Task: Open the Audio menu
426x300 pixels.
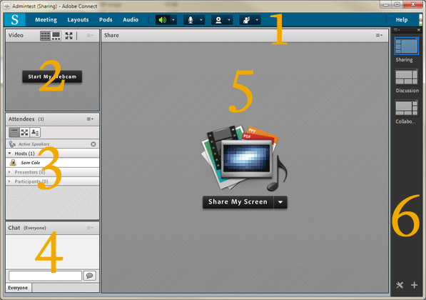Action: point(131,19)
